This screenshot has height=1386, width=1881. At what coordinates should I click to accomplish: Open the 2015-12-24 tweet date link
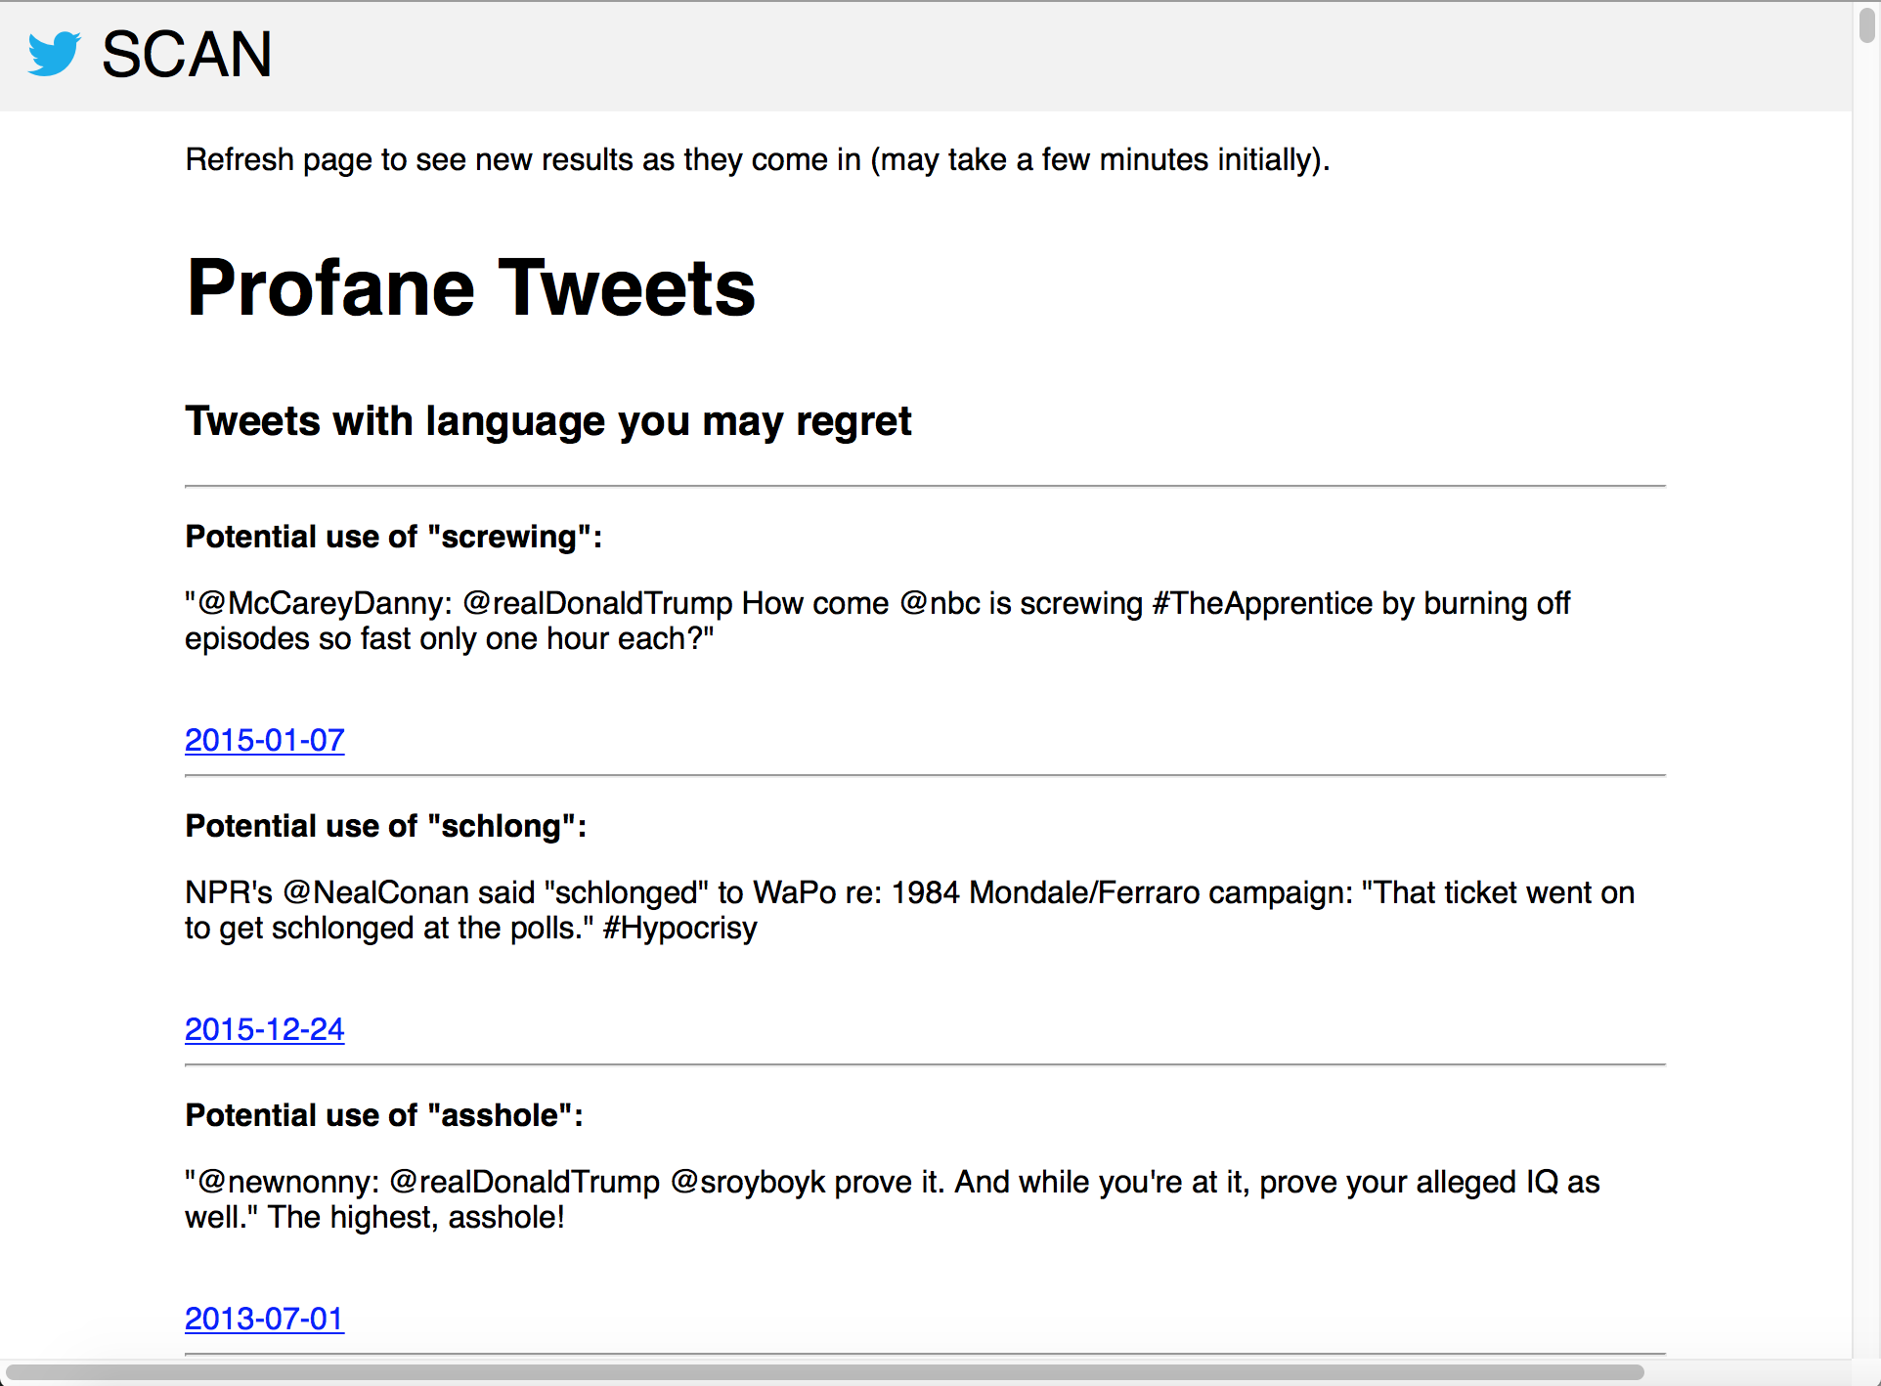click(264, 1029)
